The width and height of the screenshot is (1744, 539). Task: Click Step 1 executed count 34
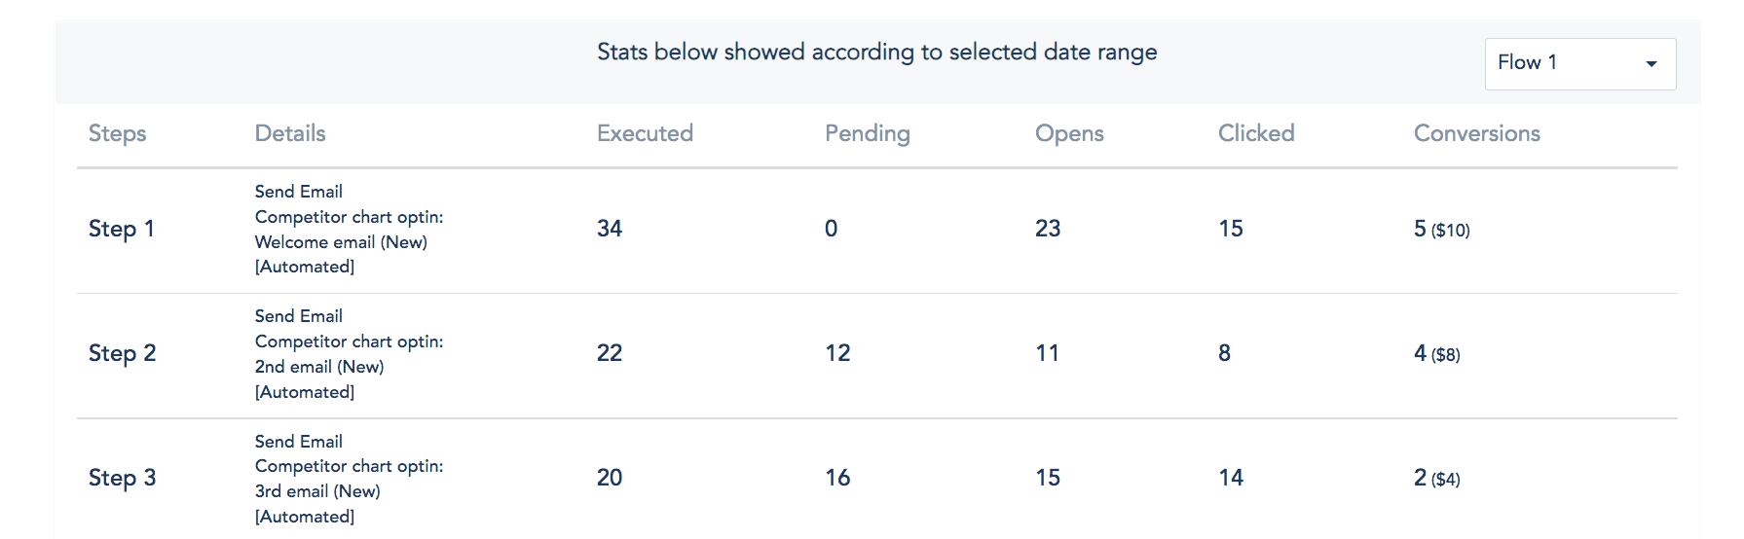(610, 229)
